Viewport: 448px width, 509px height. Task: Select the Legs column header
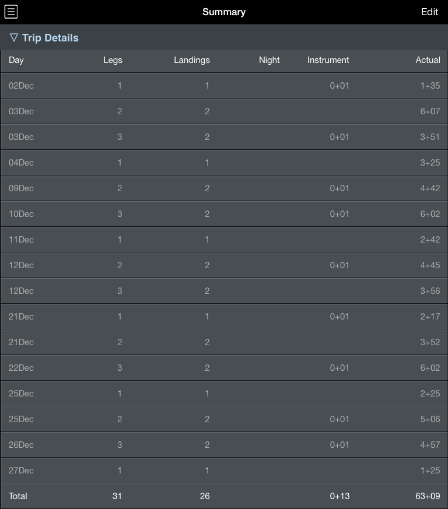tap(113, 60)
